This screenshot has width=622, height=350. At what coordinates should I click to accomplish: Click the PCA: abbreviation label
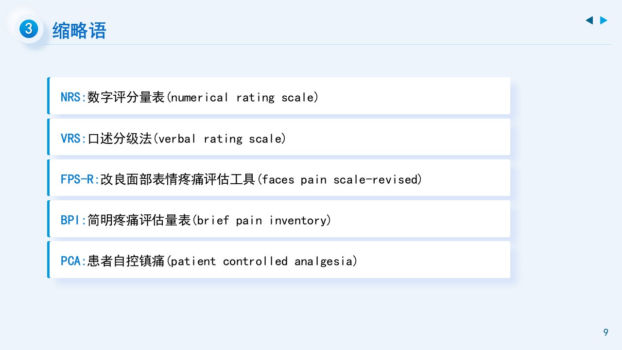point(73,262)
